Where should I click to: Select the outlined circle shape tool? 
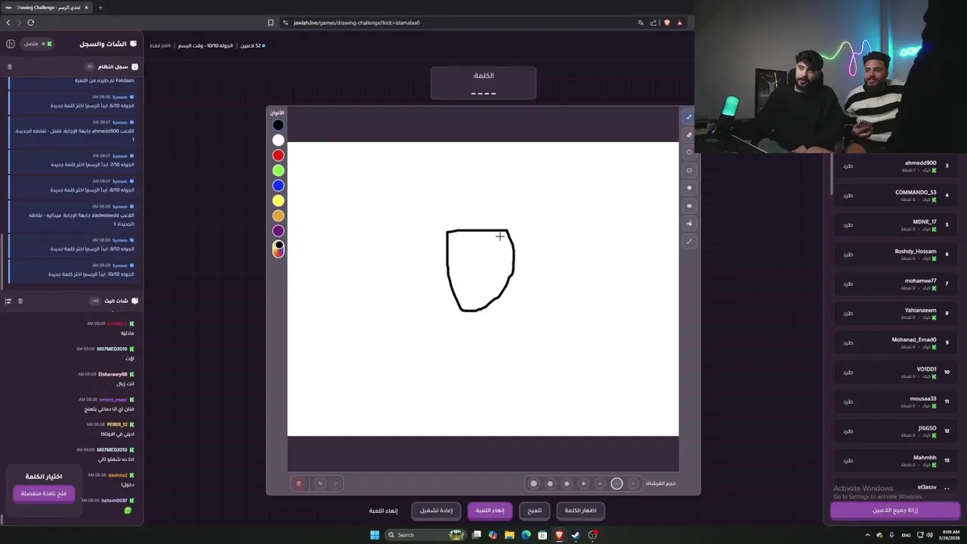(688, 152)
